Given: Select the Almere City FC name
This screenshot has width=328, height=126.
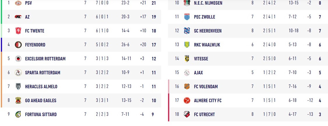Looking at the screenshot, I should [x=208, y=100].
